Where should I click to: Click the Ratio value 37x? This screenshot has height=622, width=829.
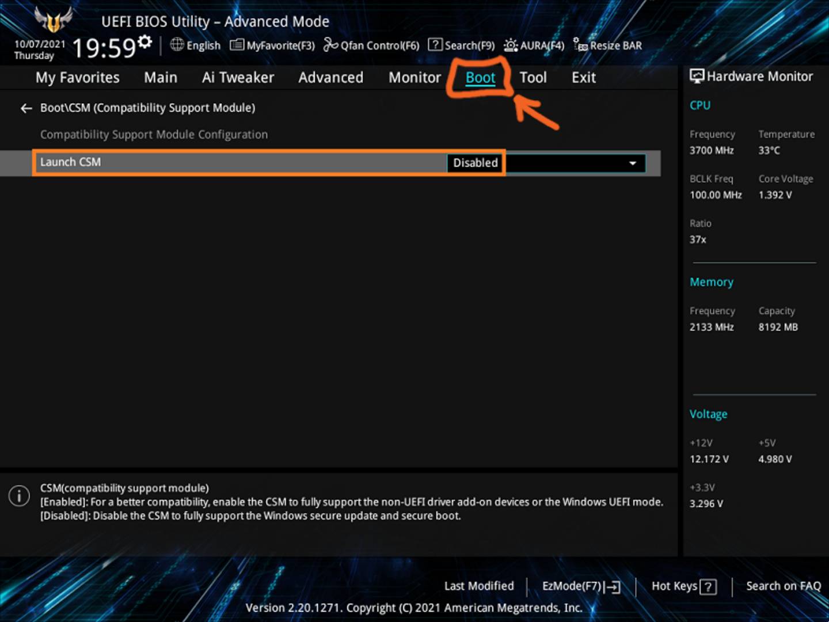click(x=698, y=240)
